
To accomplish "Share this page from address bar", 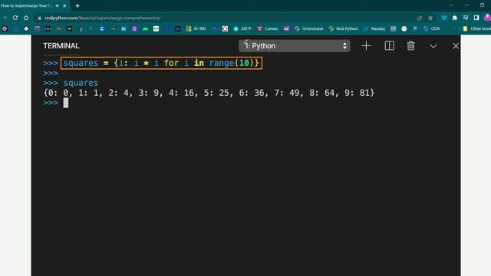I will click(x=420, y=18).
